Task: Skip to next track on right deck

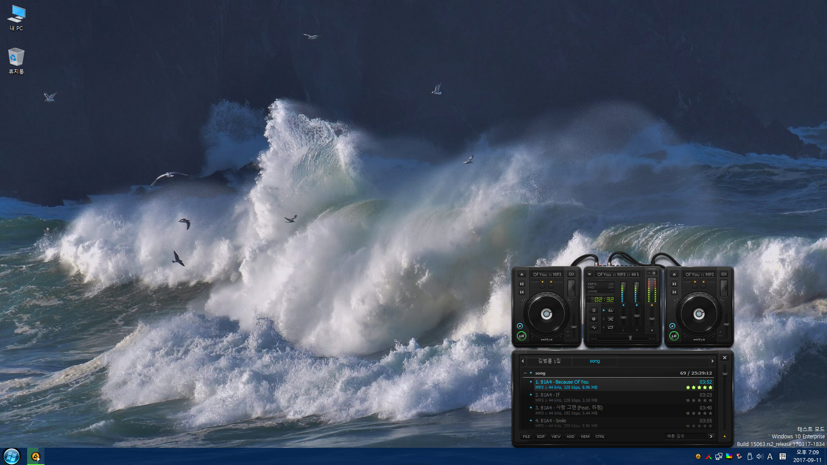Action: point(674,284)
